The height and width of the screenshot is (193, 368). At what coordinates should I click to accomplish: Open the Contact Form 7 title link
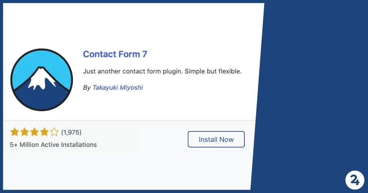(115, 54)
